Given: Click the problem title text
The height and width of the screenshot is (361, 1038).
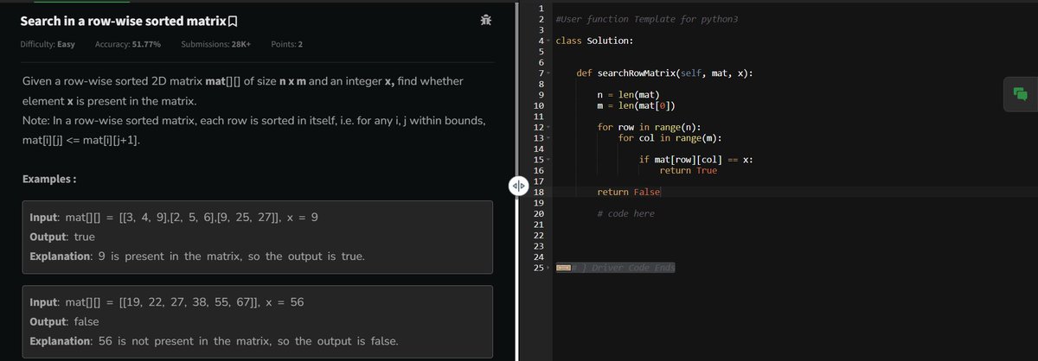Looking at the screenshot, I should point(123,20).
